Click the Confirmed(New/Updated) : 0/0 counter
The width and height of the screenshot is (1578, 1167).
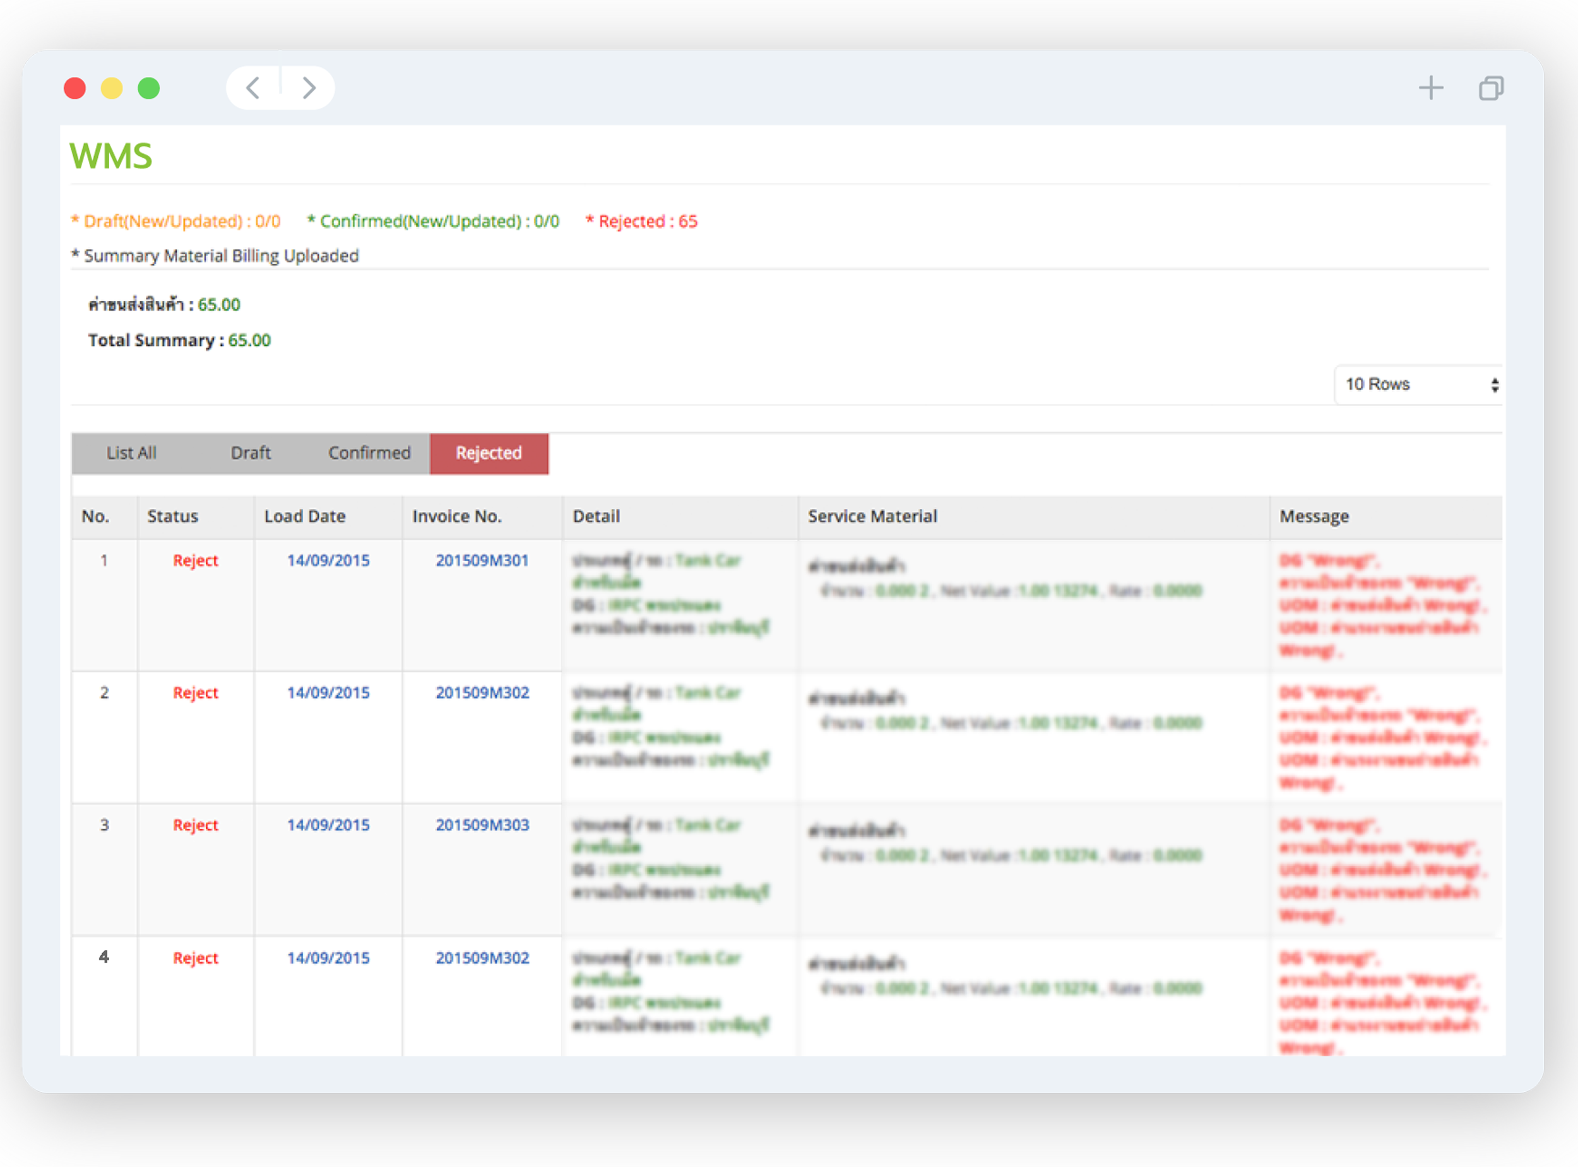pyautogui.click(x=433, y=221)
